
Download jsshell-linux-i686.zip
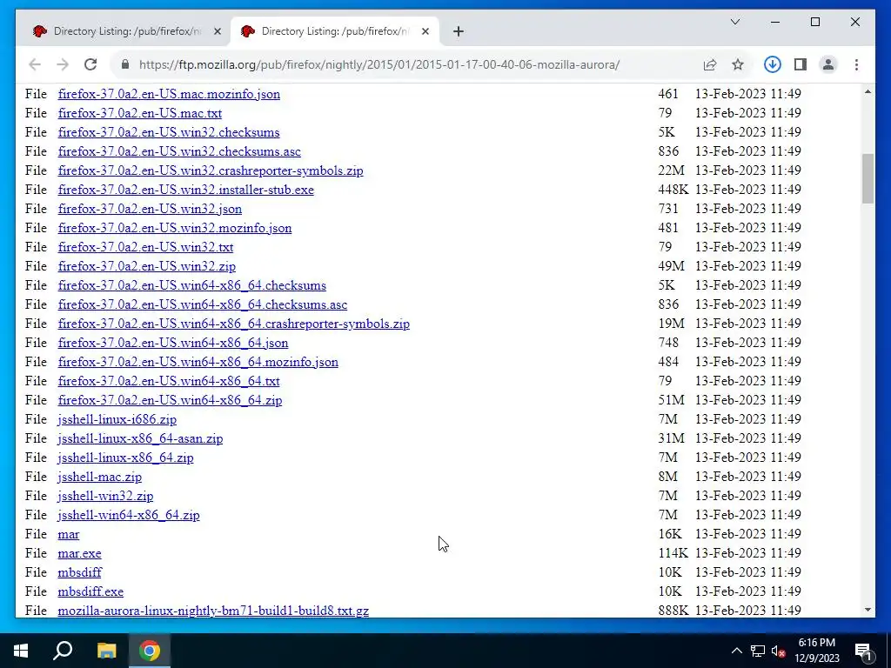click(x=117, y=419)
